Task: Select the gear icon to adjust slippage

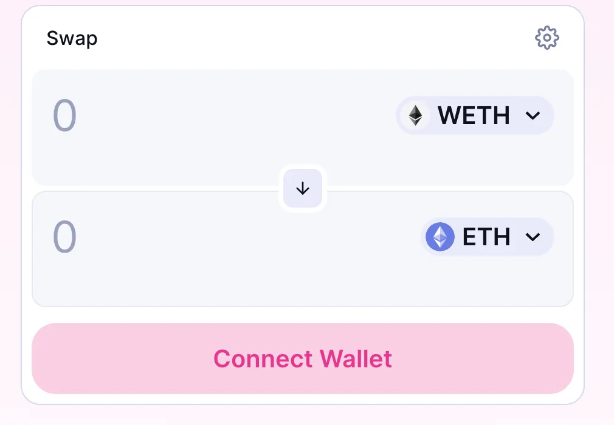Action: [x=547, y=38]
